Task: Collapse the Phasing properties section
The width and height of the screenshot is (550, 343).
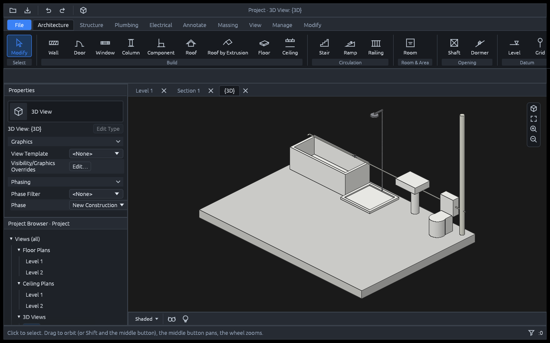Action: coord(66,182)
